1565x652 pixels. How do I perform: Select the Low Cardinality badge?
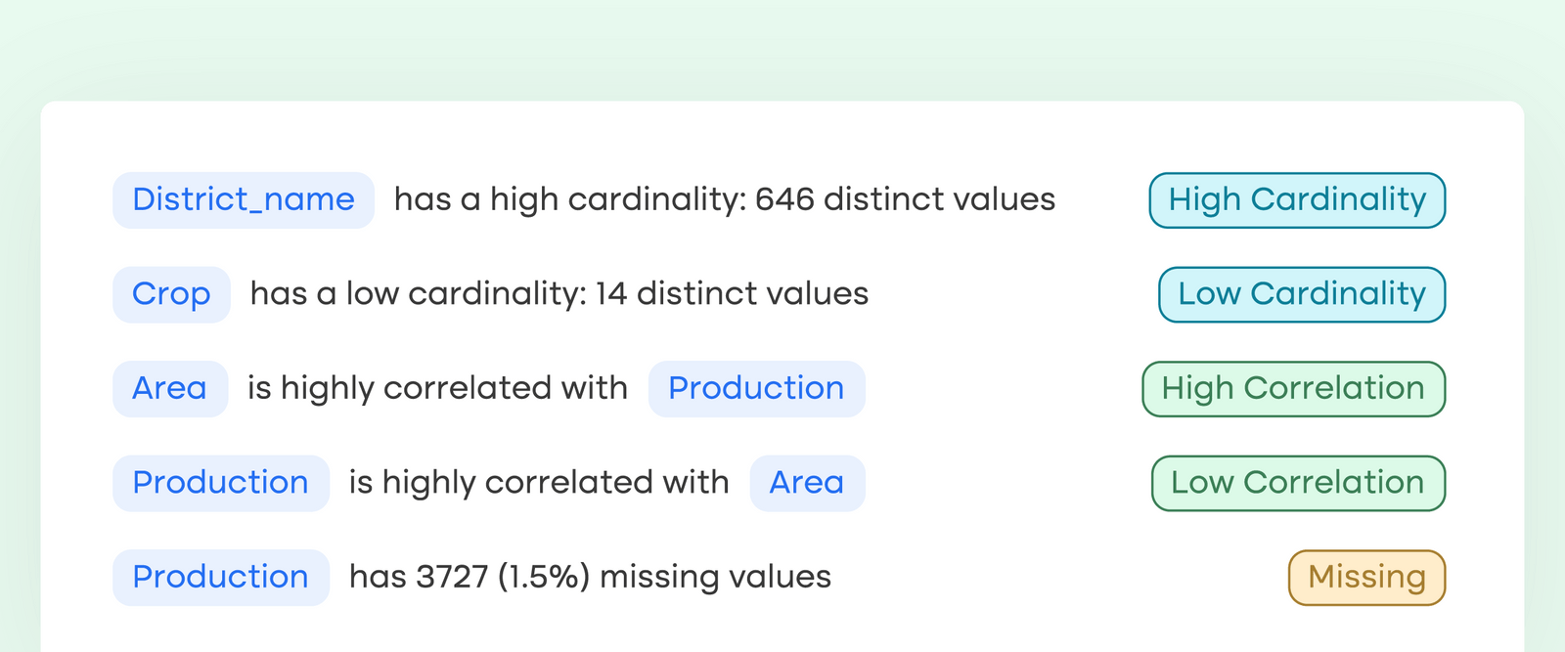[x=1301, y=294]
